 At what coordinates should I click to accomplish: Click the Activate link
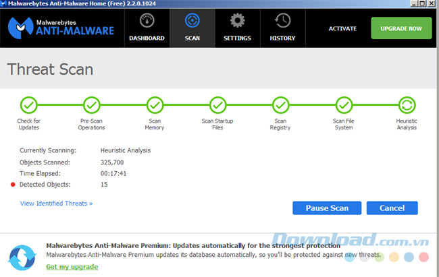click(x=342, y=29)
